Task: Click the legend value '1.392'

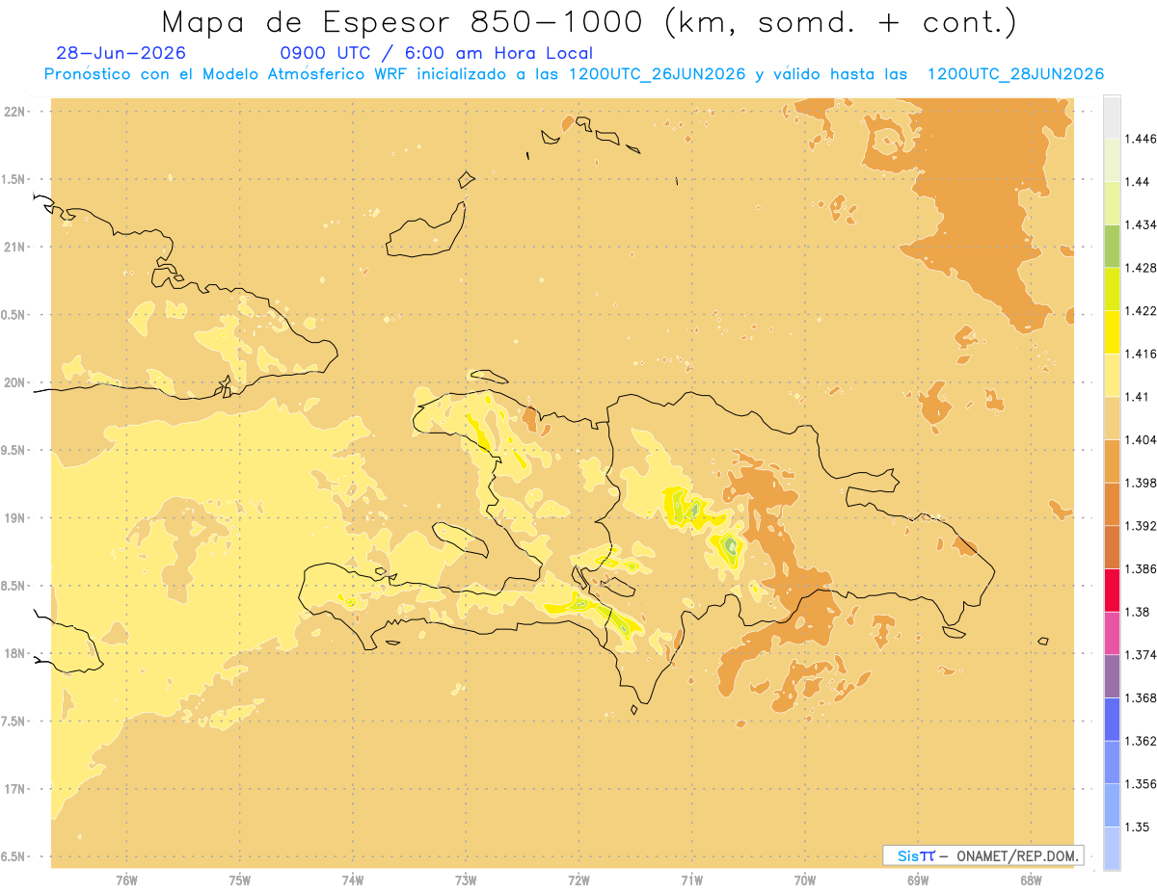Action: click(x=1140, y=526)
